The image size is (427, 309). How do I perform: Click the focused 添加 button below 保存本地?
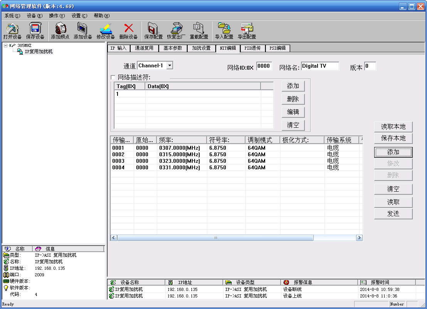point(393,152)
